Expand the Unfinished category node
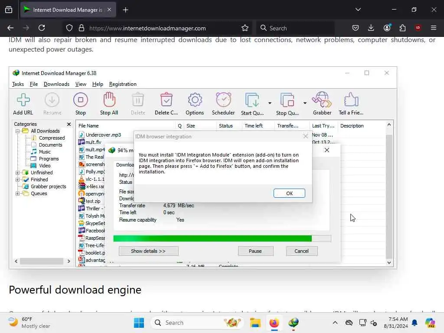The image size is (444, 333). click(x=17, y=173)
